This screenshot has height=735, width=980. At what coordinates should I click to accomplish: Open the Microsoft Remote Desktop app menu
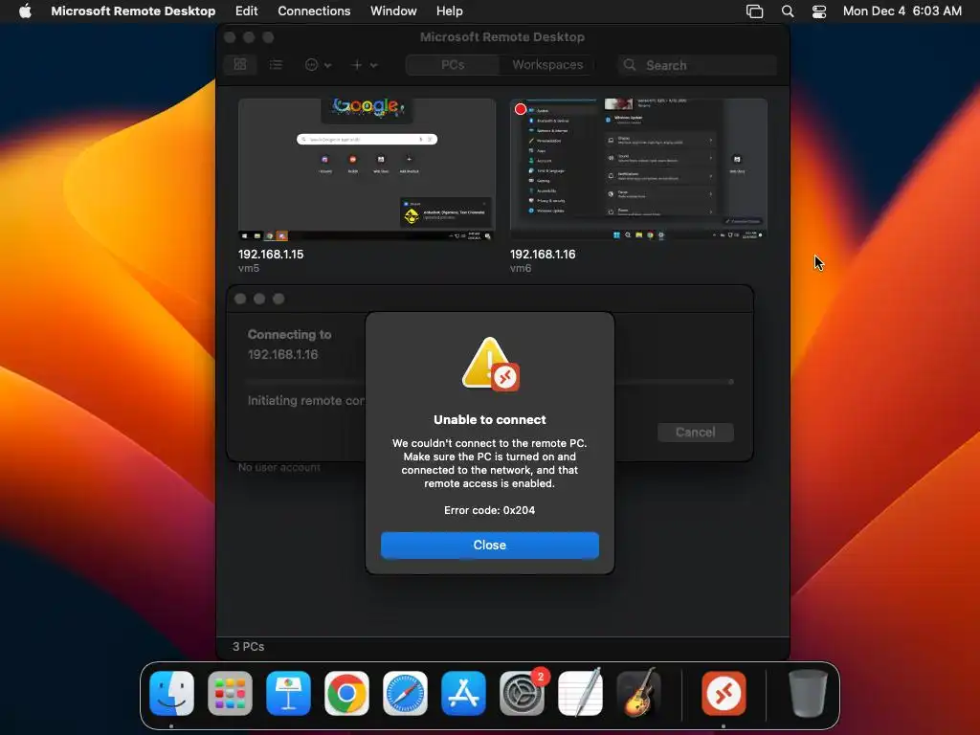pyautogui.click(x=133, y=11)
